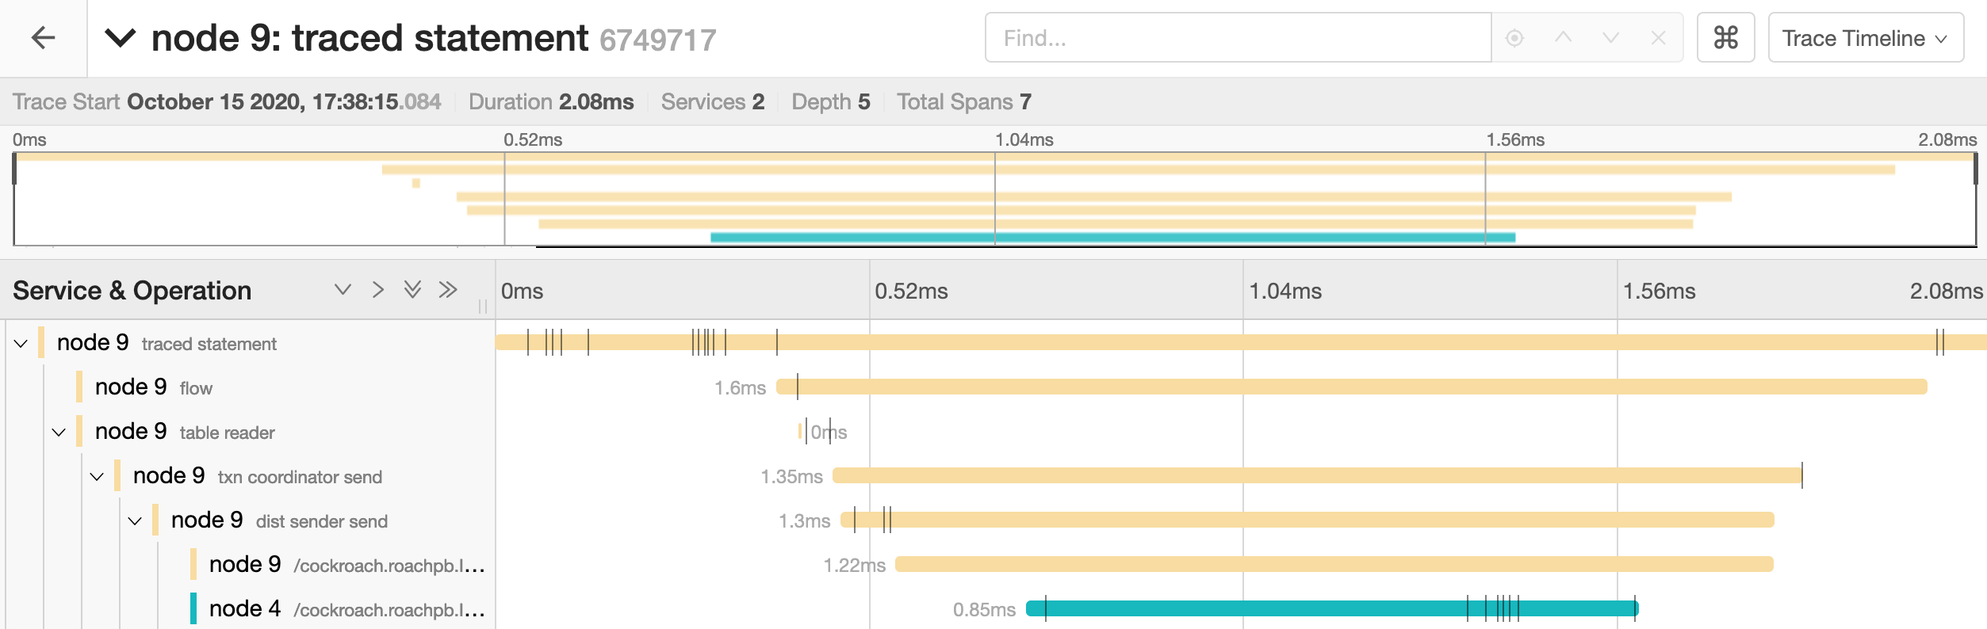Viewport: 1987px width, 629px height.
Task: Toggle node 9 txn coordinator send children
Action: (97, 476)
